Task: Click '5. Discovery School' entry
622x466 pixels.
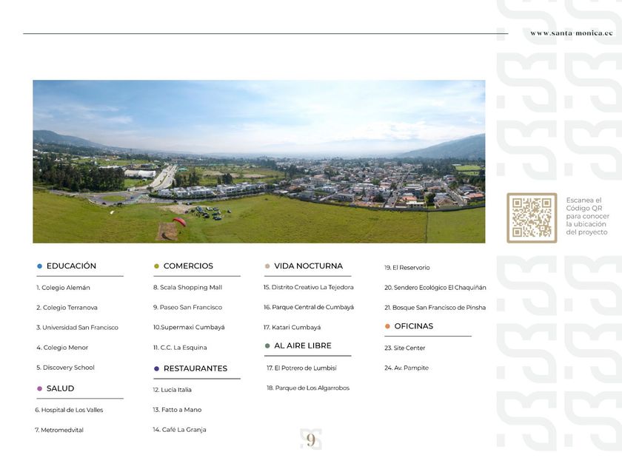Action: (65, 368)
